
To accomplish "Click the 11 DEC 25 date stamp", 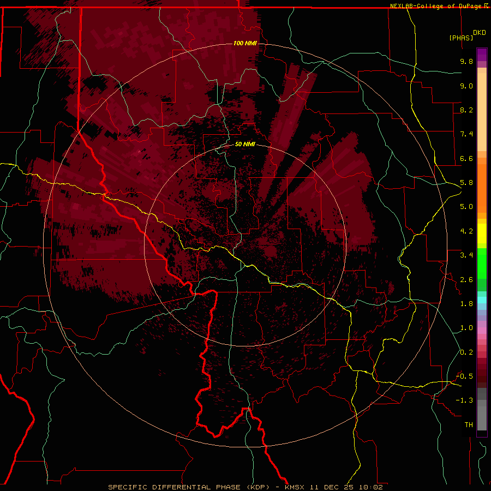I will click(332, 487).
